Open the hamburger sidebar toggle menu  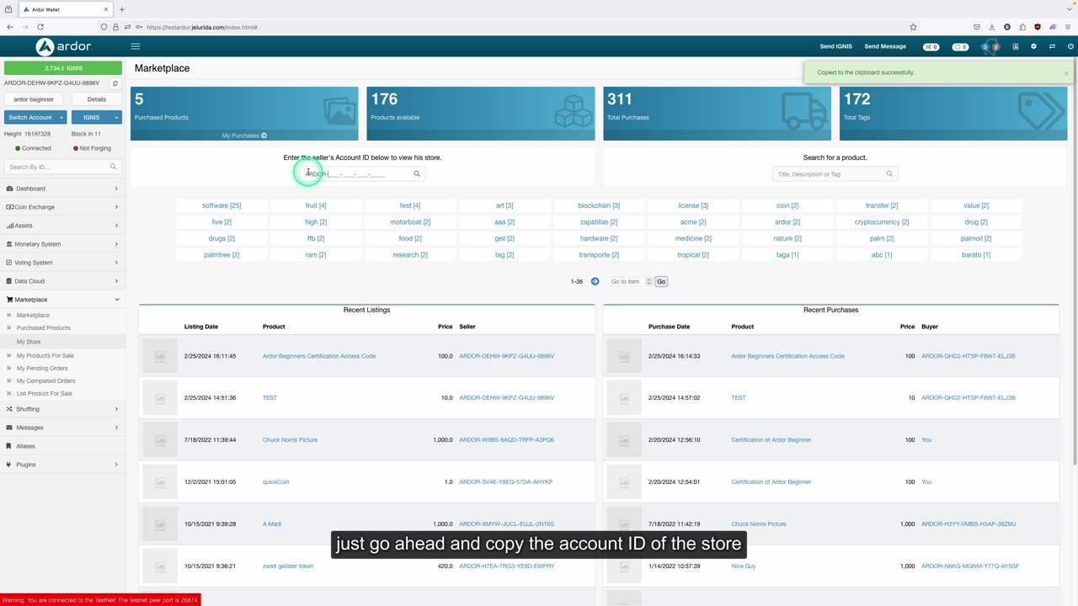point(136,46)
